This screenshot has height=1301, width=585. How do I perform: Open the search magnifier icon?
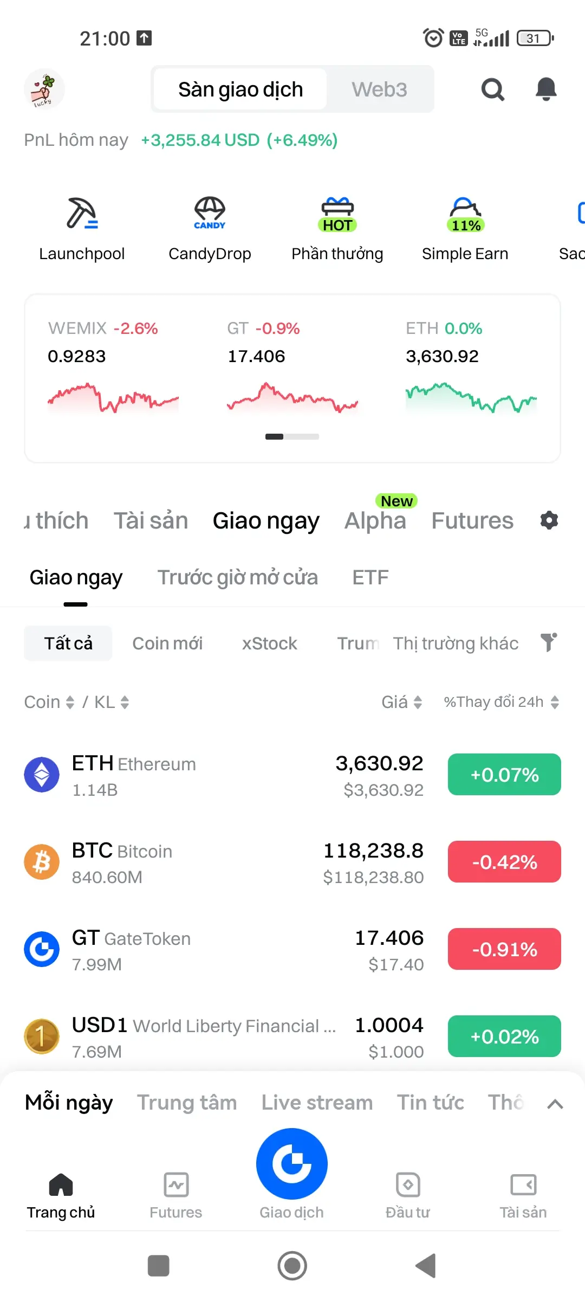pyautogui.click(x=493, y=89)
